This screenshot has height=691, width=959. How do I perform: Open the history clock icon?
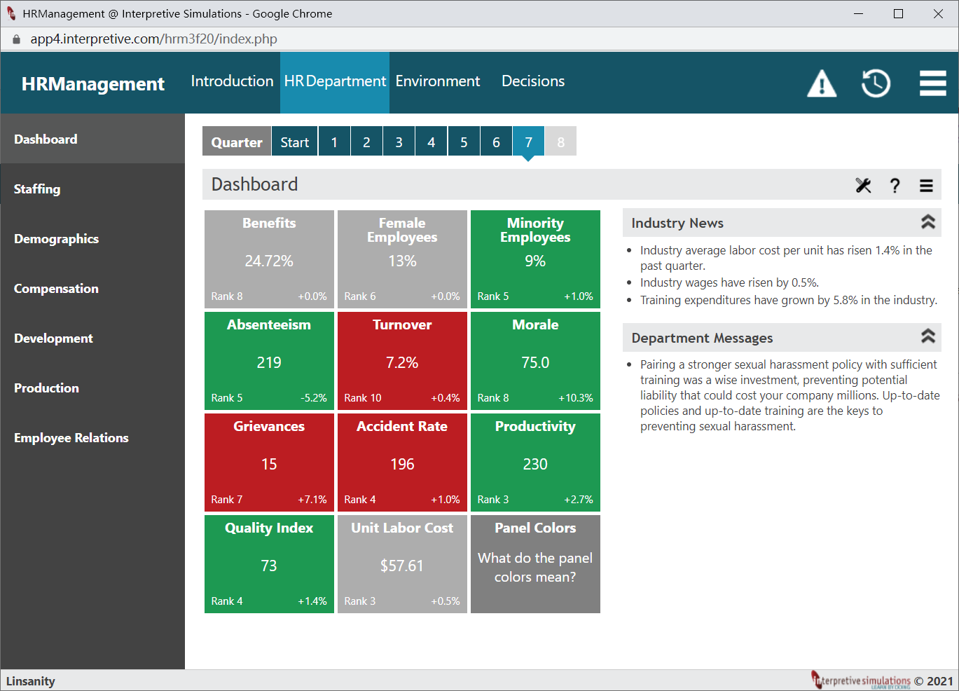point(876,83)
